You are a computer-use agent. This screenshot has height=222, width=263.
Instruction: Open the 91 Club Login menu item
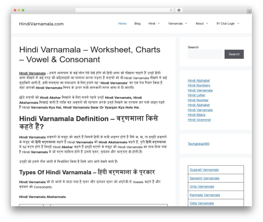[x=226, y=24]
